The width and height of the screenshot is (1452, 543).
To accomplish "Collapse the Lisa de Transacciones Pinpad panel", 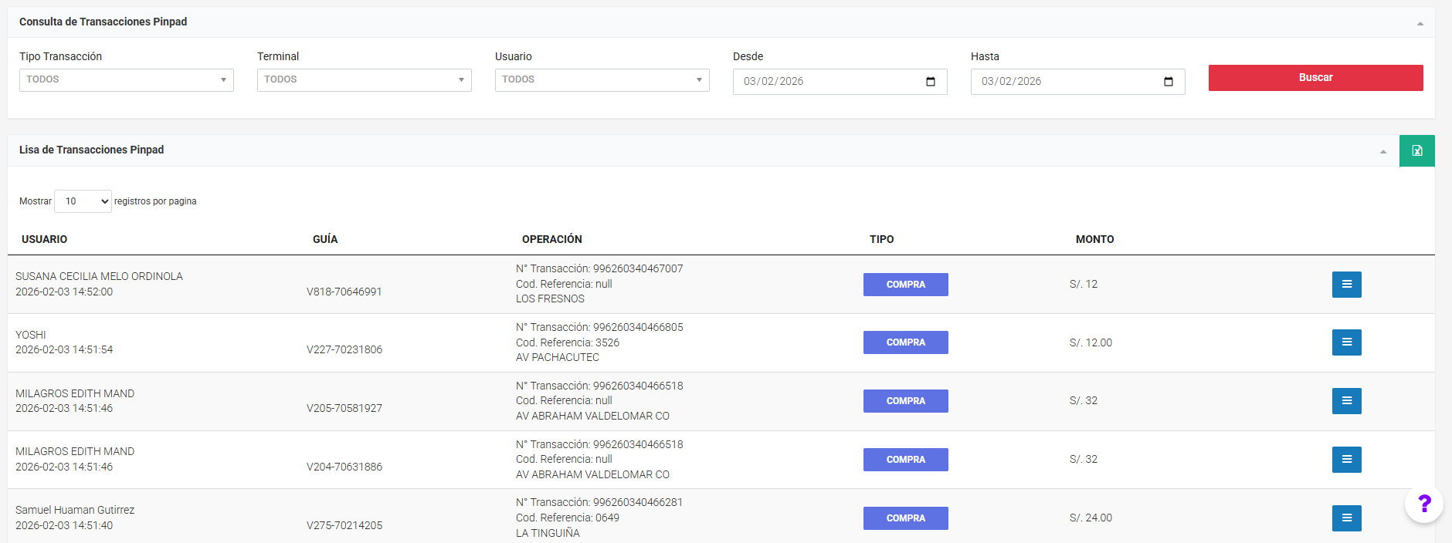I will pyautogui.click(x=1383, y=152).
